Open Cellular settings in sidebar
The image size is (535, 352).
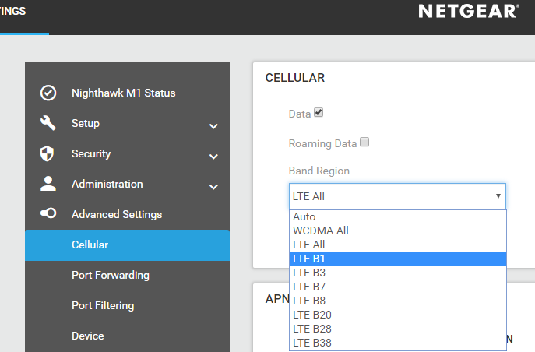(90, 245)
